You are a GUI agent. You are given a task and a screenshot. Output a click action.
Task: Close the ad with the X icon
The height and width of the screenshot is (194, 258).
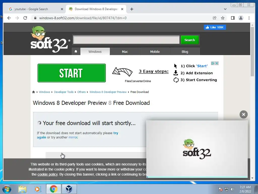(x=217, y=63)
